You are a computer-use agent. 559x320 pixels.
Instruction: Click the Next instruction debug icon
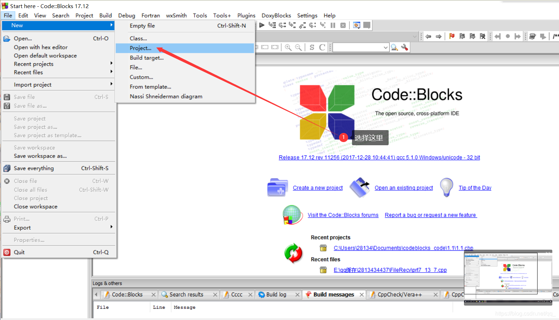coord(313,25)
